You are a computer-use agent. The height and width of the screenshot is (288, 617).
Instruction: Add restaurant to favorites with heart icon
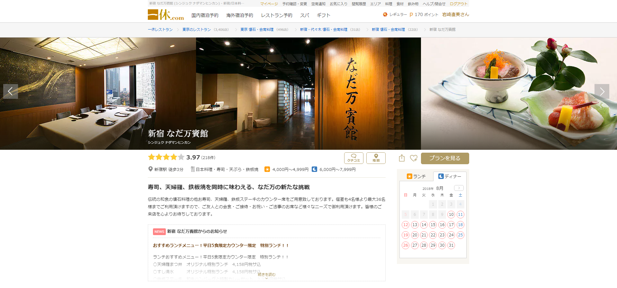[414, 158]
